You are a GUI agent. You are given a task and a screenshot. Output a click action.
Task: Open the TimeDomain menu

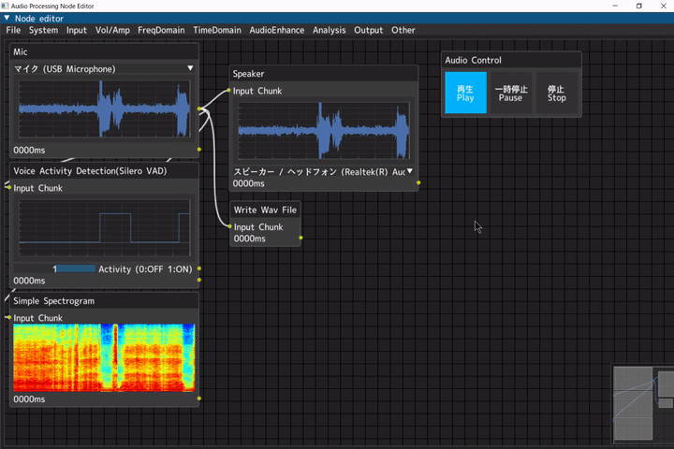pos(217,30)
